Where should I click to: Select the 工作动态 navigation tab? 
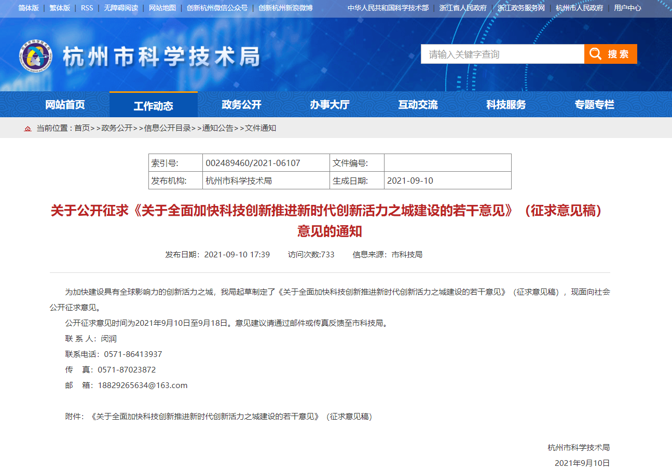coord(153,106)
